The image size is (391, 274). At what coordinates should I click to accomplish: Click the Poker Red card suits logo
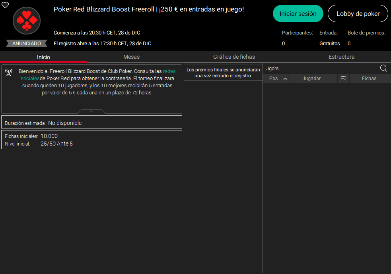(x=27, y=21)
